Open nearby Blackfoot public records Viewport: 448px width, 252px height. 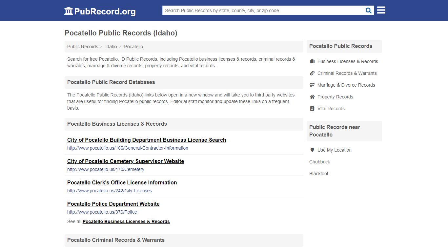point(318,174)
